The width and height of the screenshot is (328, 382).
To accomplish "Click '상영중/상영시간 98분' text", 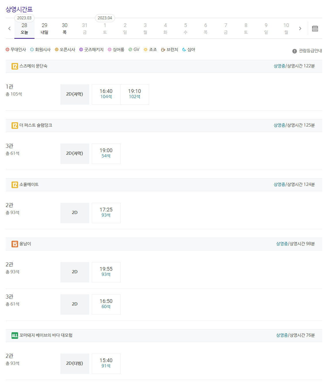I will (295, 244).
